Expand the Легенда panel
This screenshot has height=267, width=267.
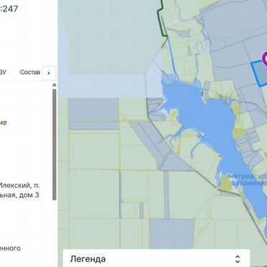coord(156,258)
